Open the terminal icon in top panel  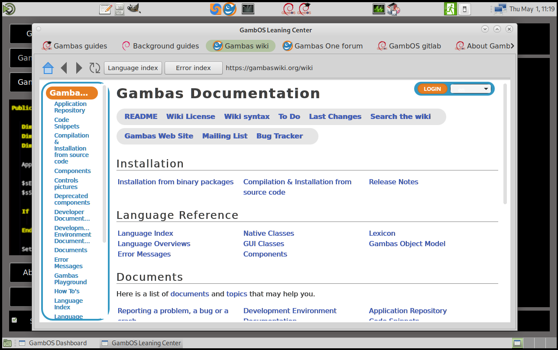point(248,9)
